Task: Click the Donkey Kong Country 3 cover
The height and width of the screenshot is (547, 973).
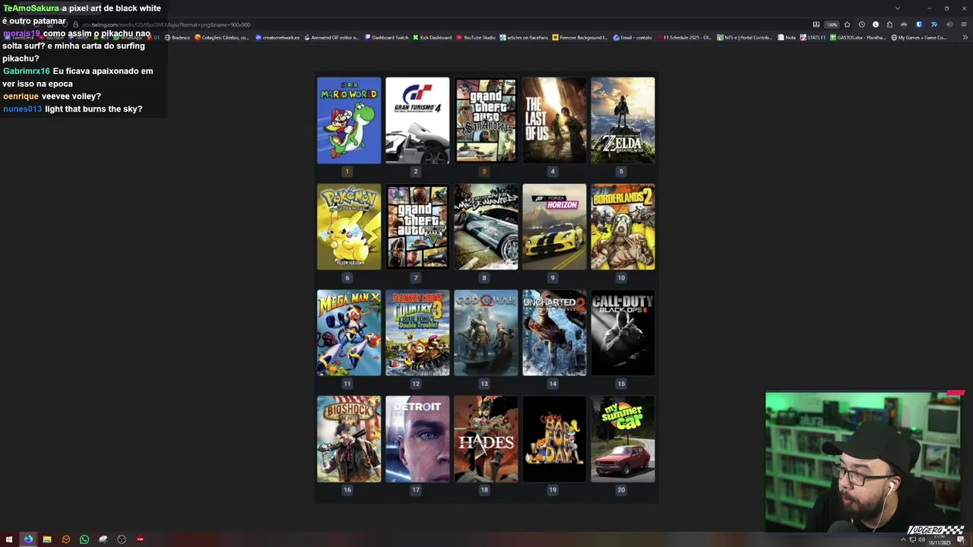Action: click(x=417, y=333)
